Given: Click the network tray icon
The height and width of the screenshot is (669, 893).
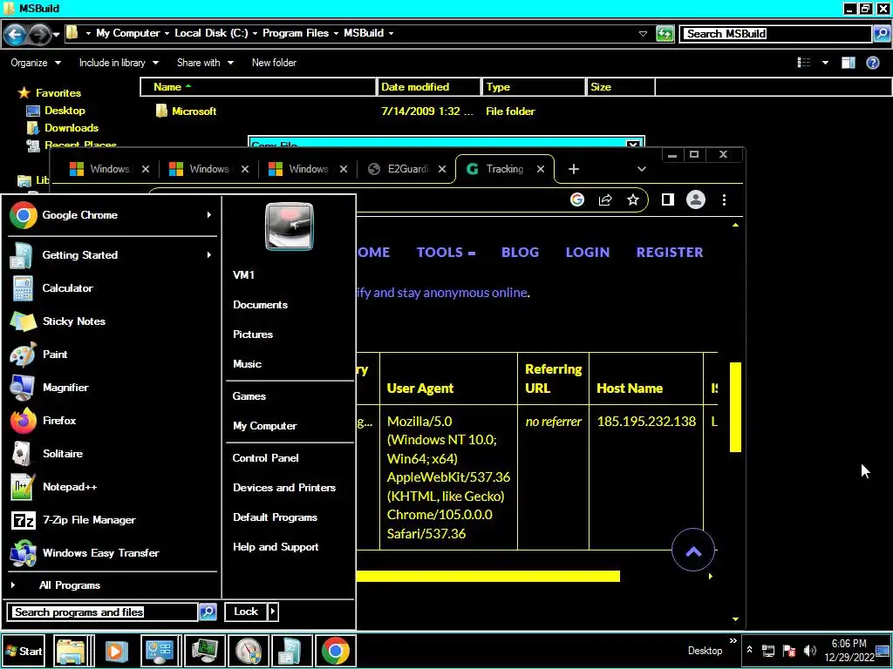Looking at the screenshot, I should [x=768, y=651].
